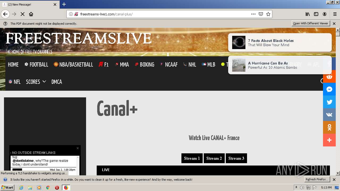
Task: Open page actions three-dots menu
Action: [x=253, y=14]
